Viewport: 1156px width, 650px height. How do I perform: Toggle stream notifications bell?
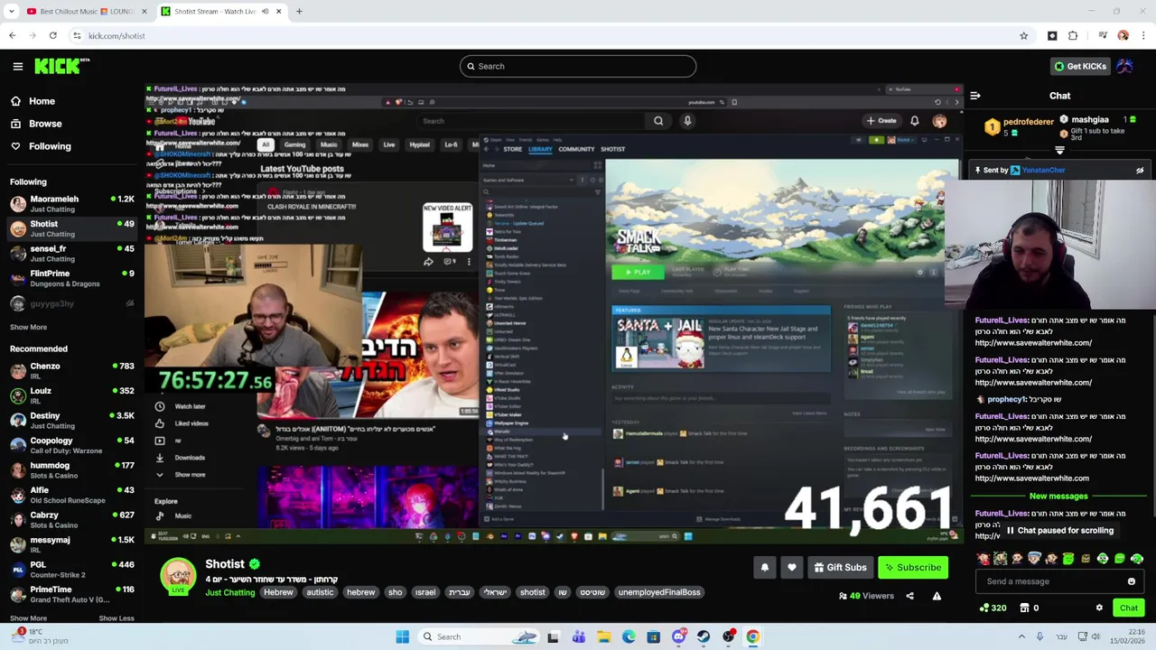pos(765,568)
